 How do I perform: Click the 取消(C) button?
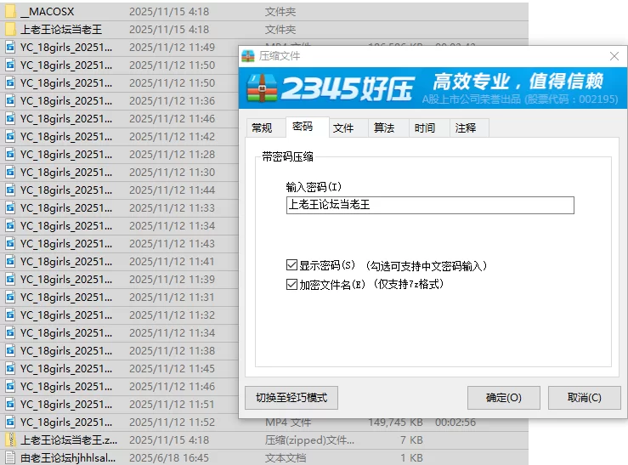click(584, 398)
